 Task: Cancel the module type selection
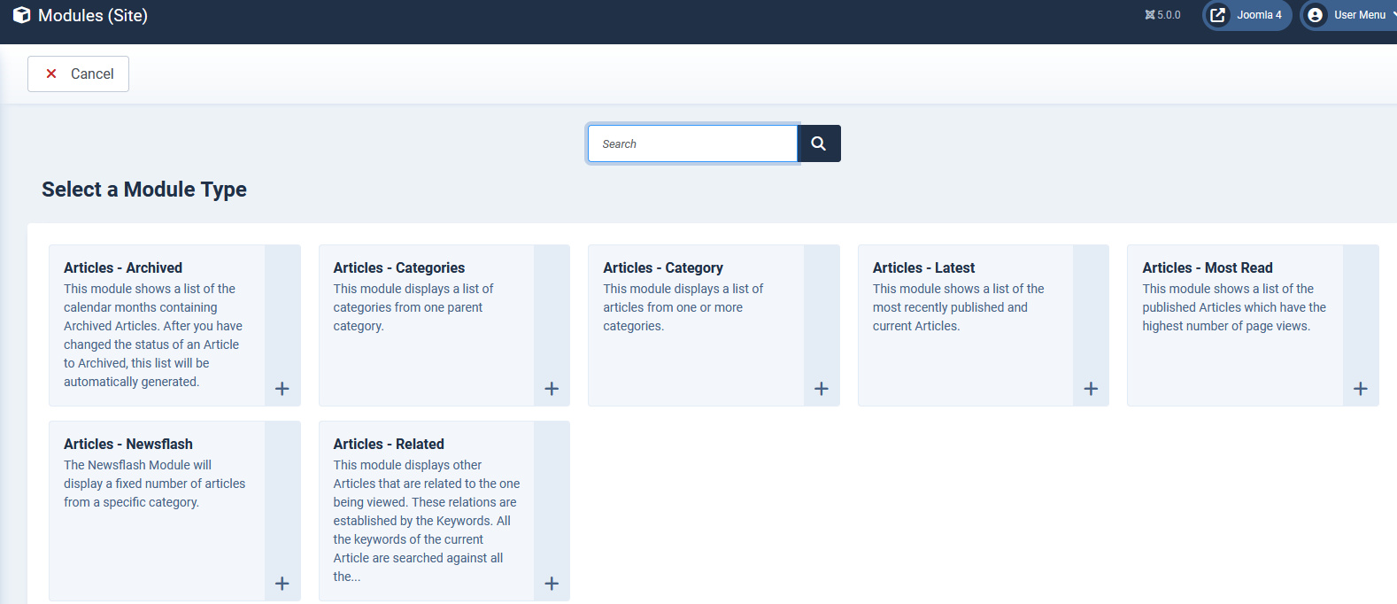tap(79, 74)
